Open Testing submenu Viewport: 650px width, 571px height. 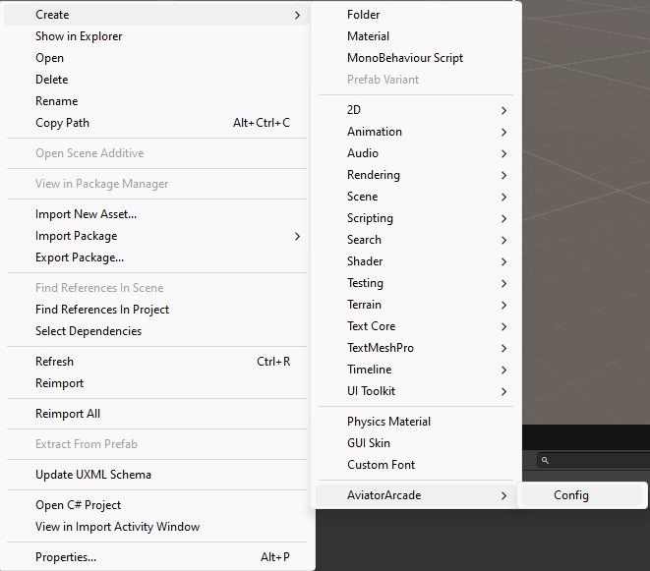point(416,283)
